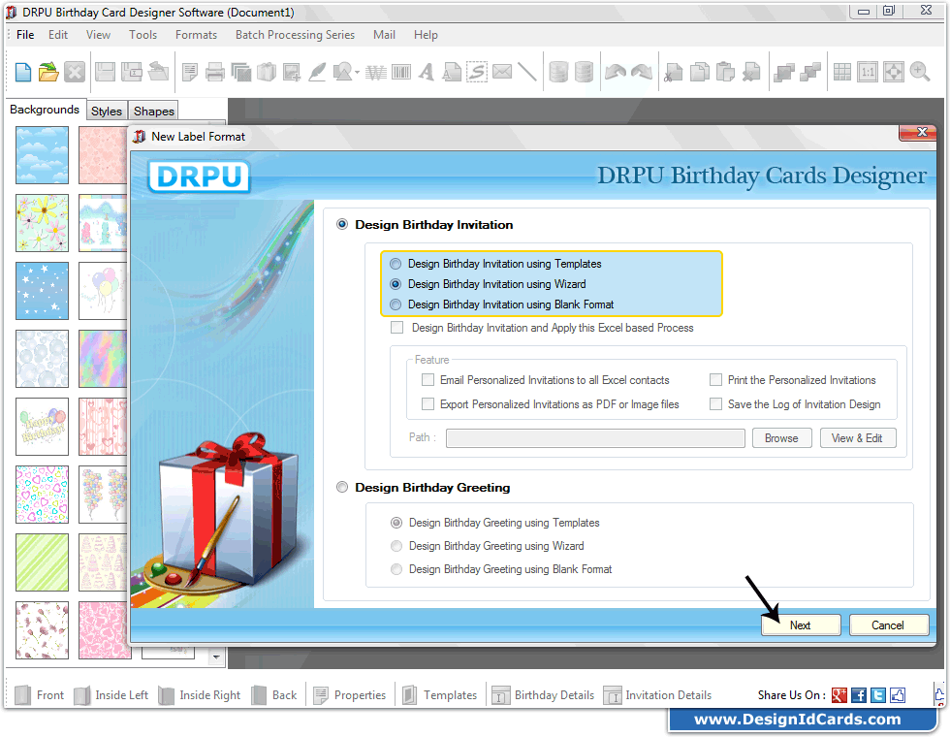The image size is (950, 737).
Task: Switch to the Shapes tab
Action: pos(154,111)
